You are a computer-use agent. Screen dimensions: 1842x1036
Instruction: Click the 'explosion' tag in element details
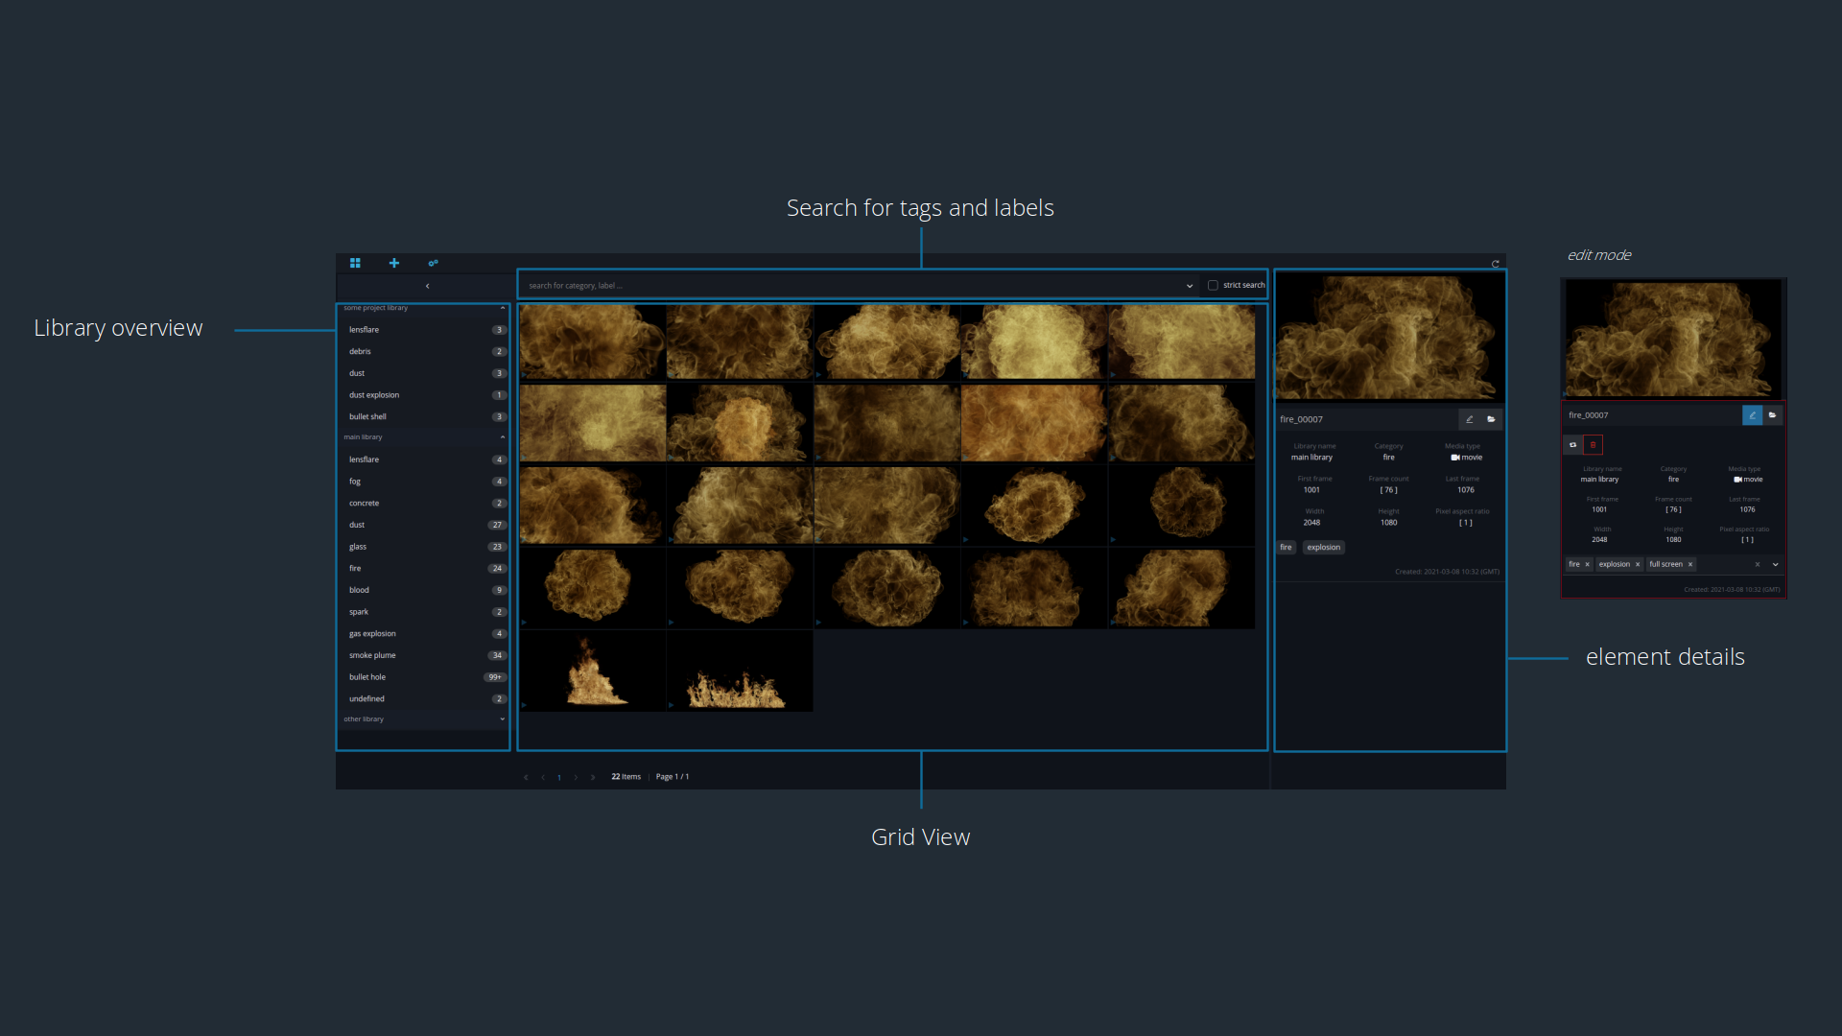(x=1323, y=548)
